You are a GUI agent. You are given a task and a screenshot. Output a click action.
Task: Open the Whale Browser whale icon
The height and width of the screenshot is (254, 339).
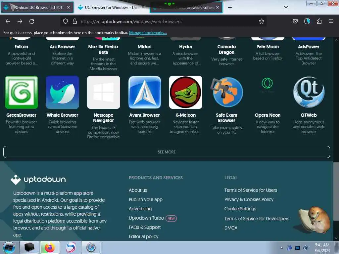63,92
